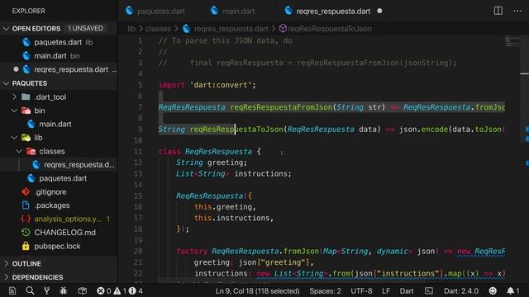The width and height of the screenshot is (529, 297).
Task: Click the git icon next to .gitignore
Action: (26, 191)
